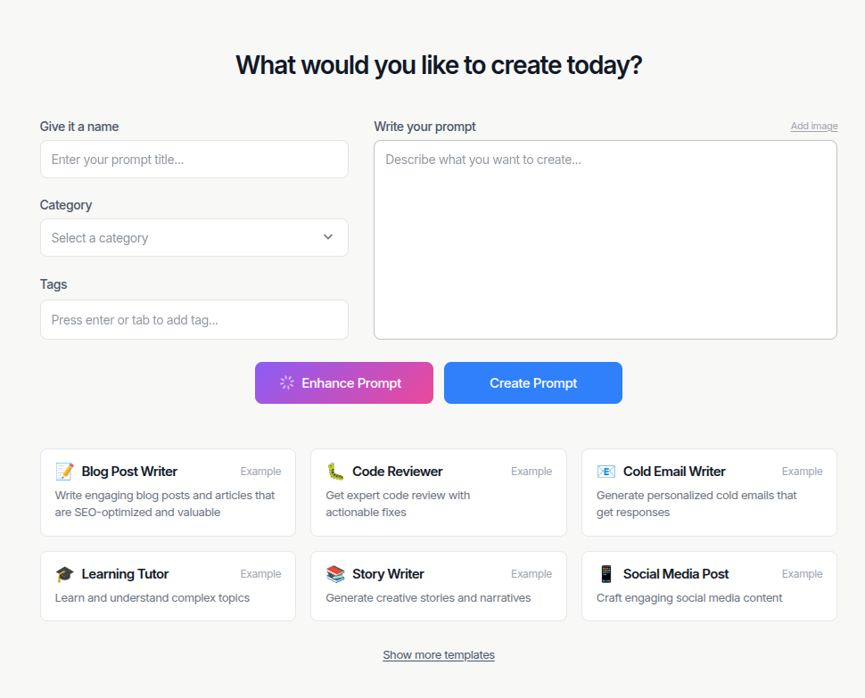The height and width of the screenshot is (698, 865).
Task: Click the Social Media Post phone icon
Action: [x=606, y=574]
